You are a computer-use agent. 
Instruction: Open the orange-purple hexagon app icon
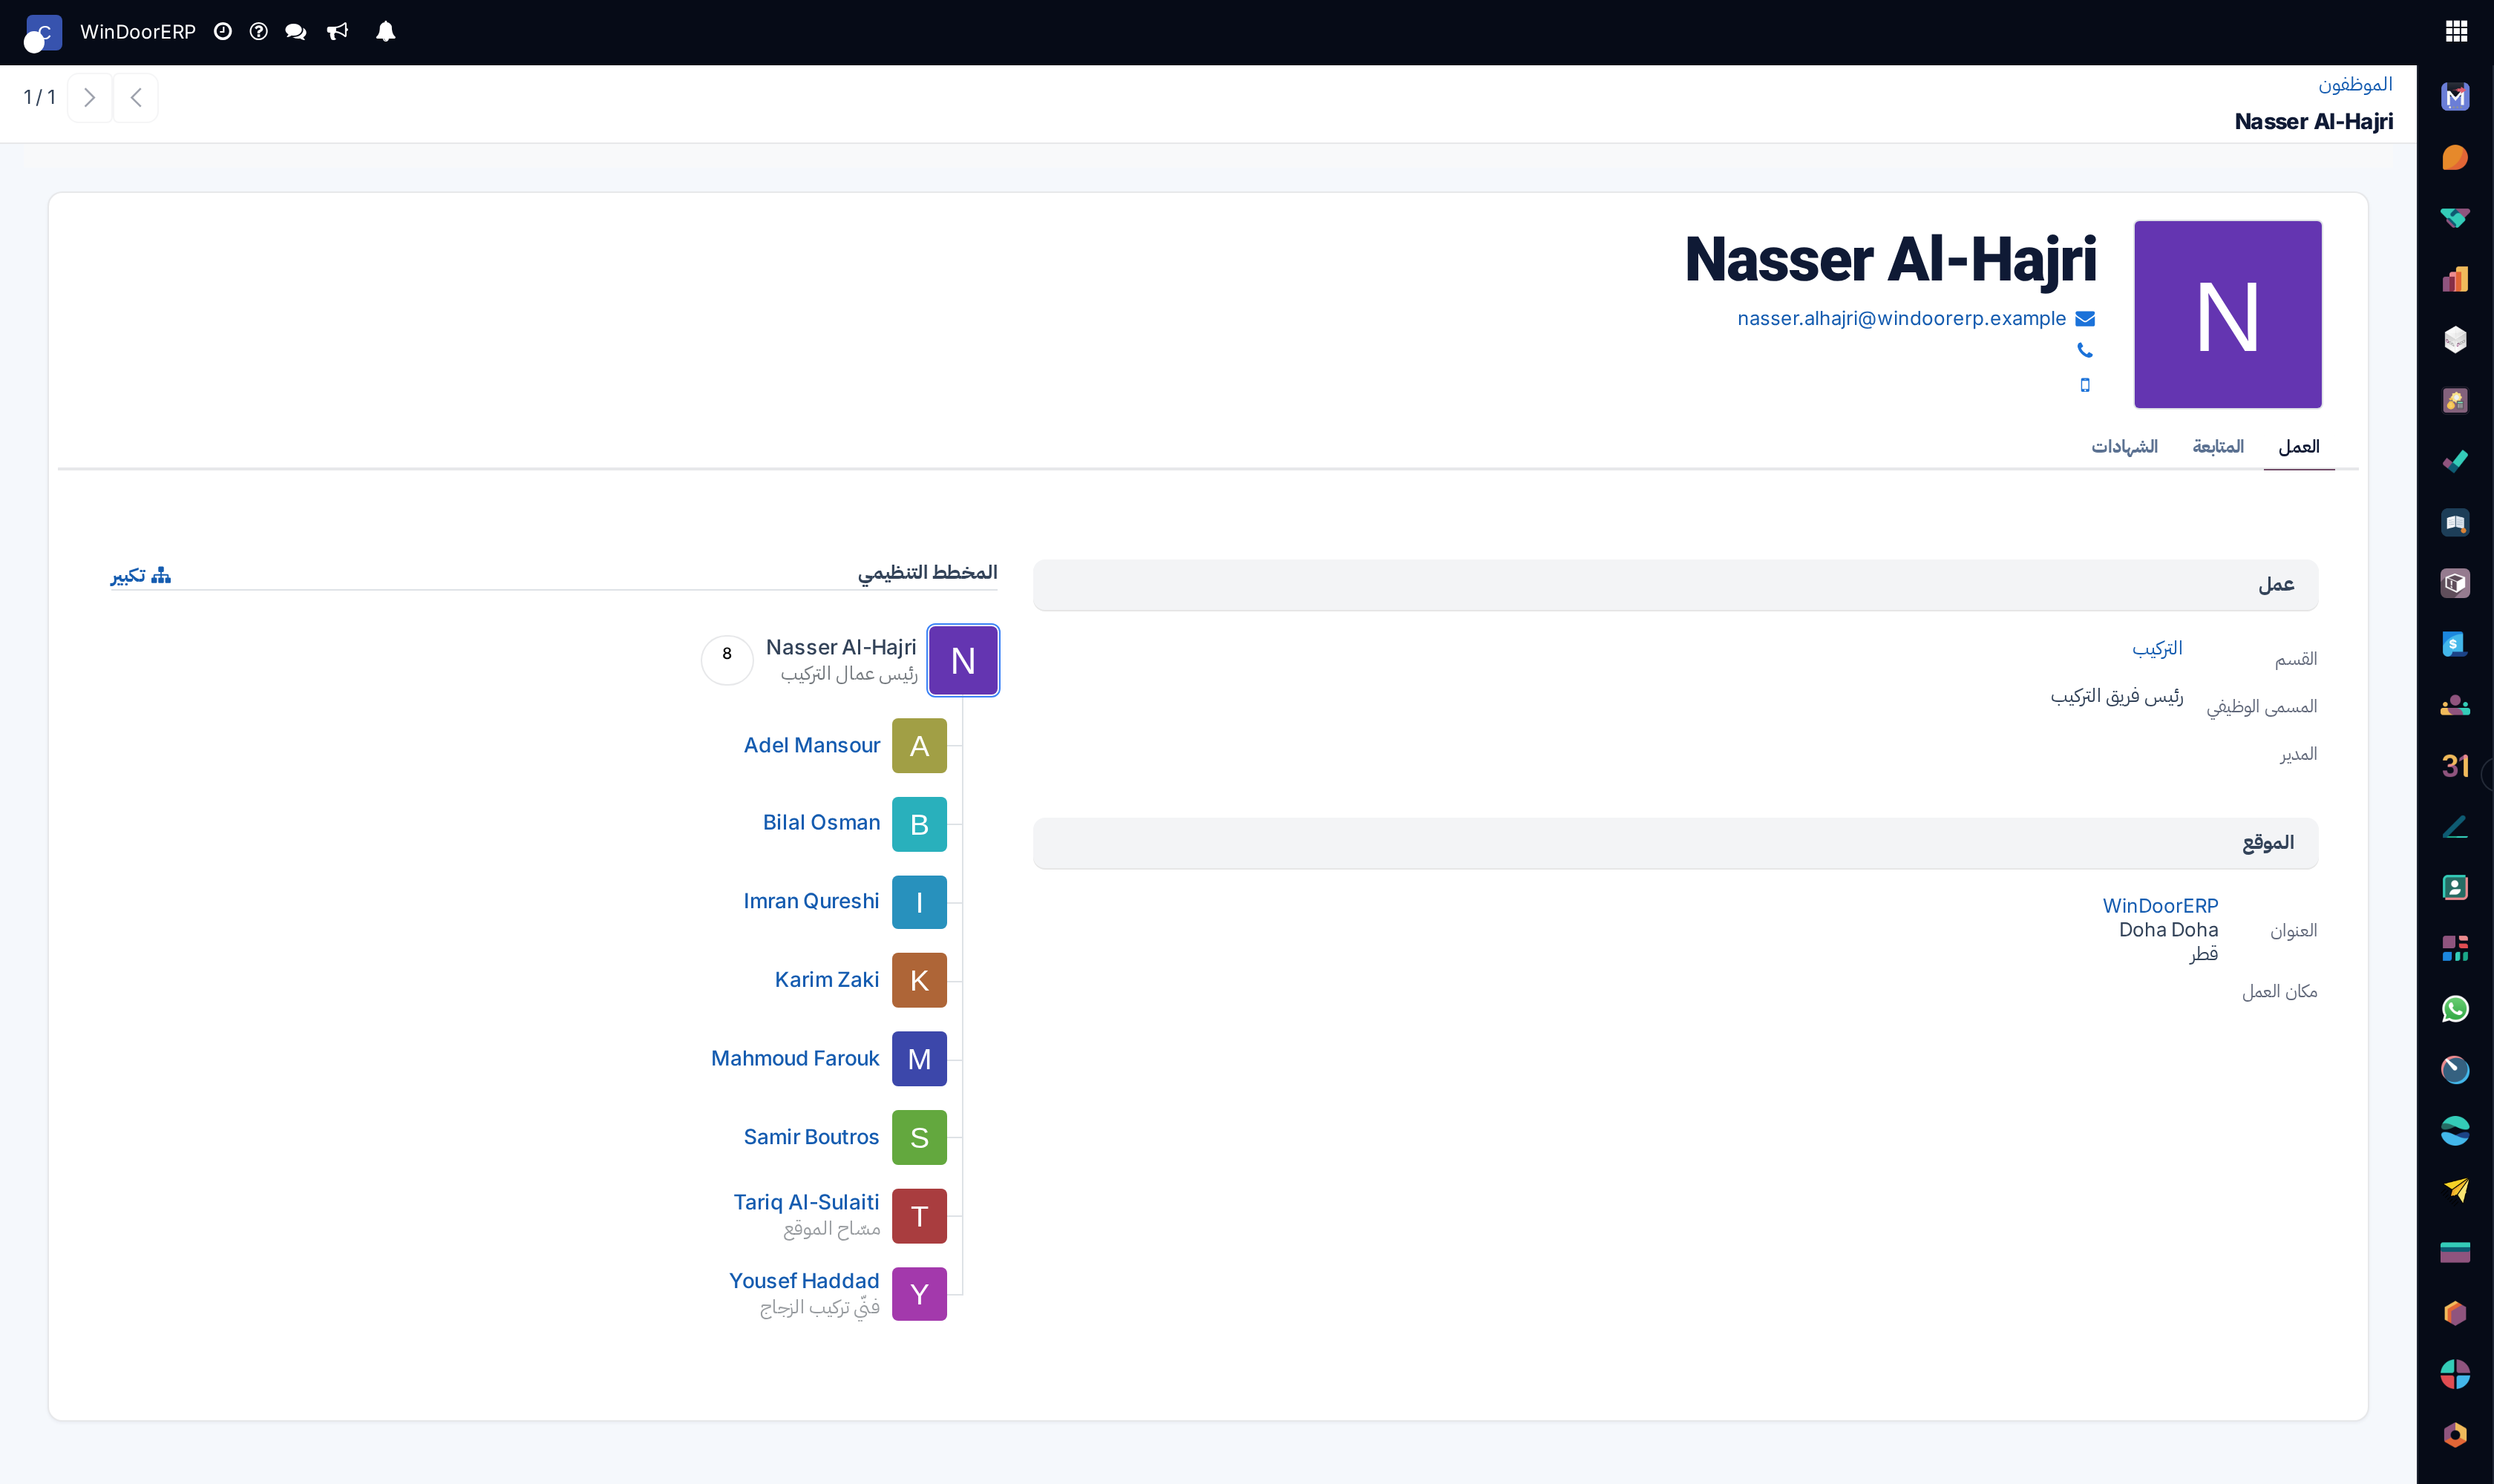click(x=2455, y=1313)
